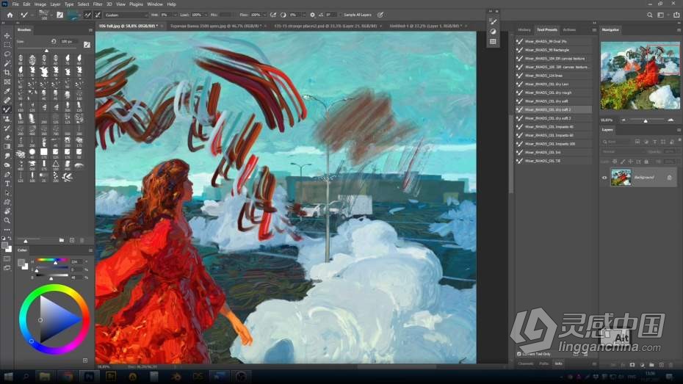Screen dimensions: 683x384
Task: Select the Crop tool
Action: (x=7, y=72)
